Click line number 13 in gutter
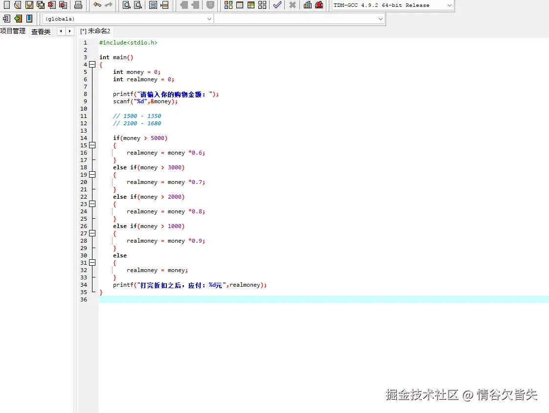Viewport: 549px width, 413px height. coord(84,131)
